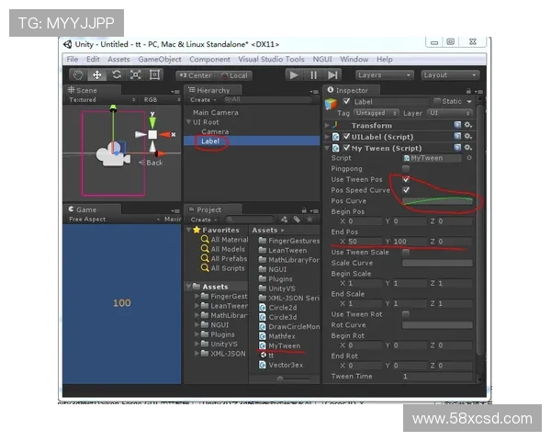Open the Layer UI dropdown
The width and height of the screenshot is (551, 441).
(450, 113)
